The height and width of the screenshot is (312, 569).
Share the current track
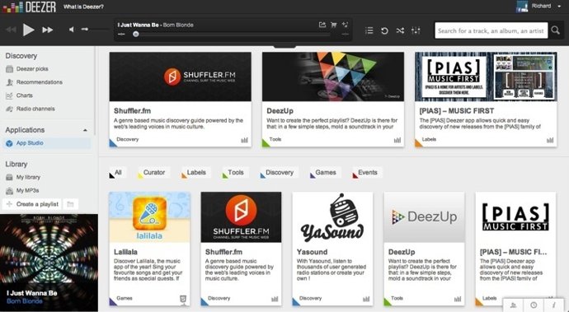pos(322,25)
